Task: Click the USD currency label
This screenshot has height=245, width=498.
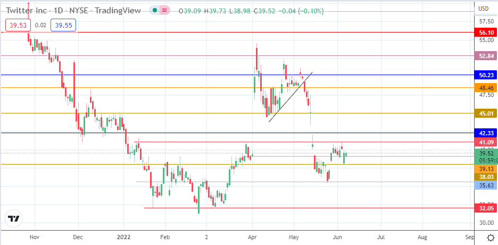Action: pos(483,9)
